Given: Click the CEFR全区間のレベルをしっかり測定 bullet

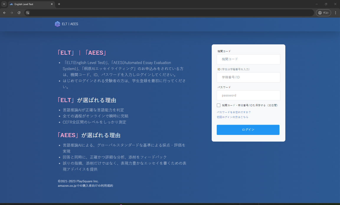Looking at the screenshot, I should [x=94, y=122].
